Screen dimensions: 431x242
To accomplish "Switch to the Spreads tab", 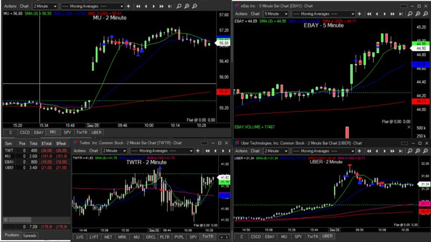I will click(x=30, y=236).
